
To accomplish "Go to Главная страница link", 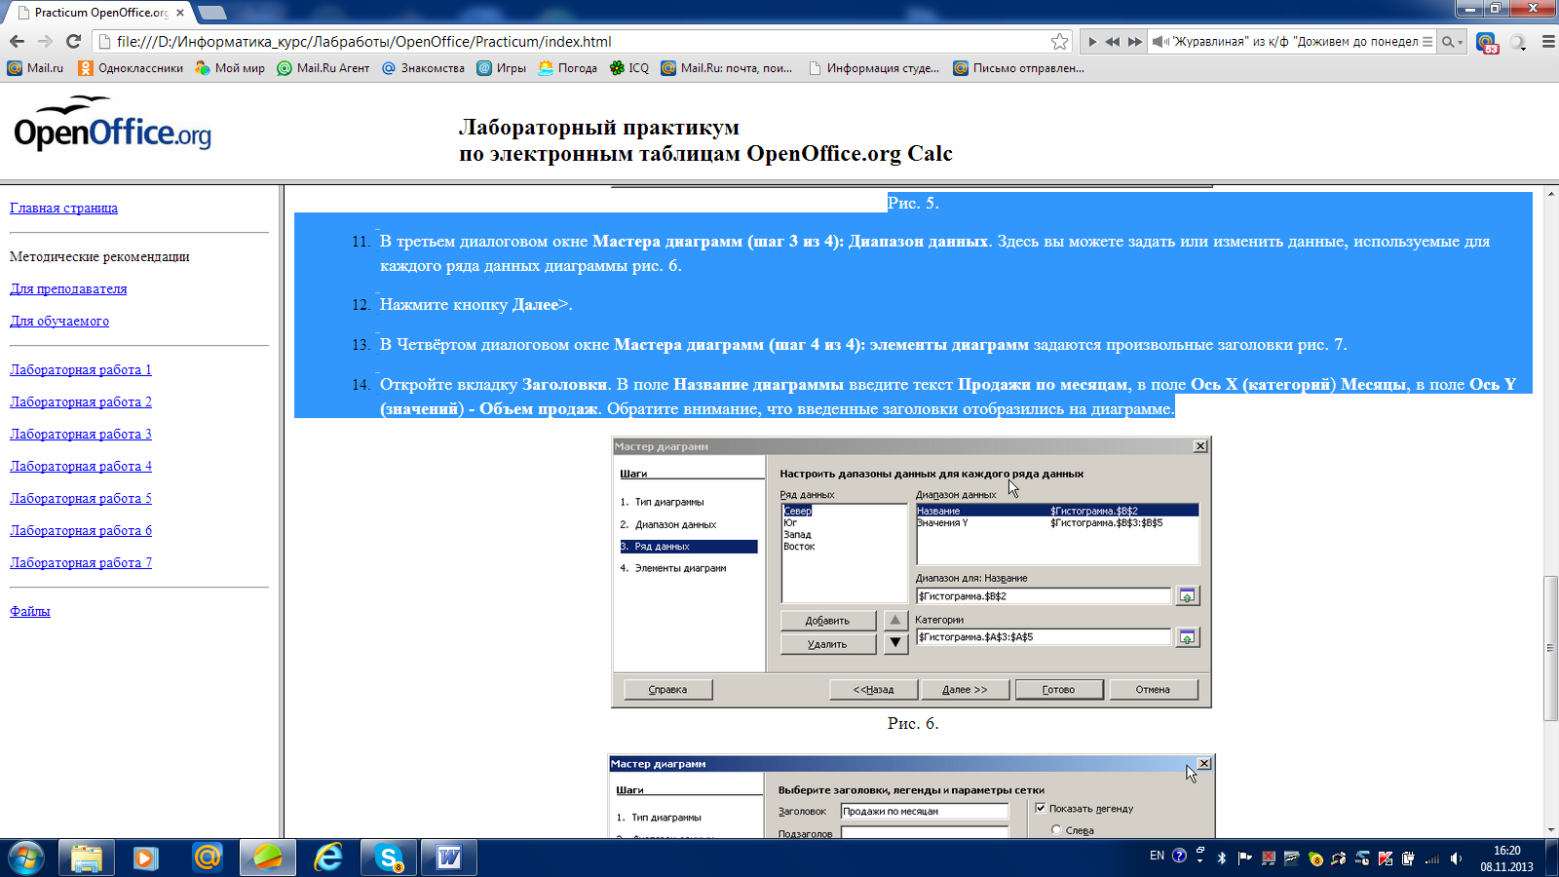I will tap(63, 208).
